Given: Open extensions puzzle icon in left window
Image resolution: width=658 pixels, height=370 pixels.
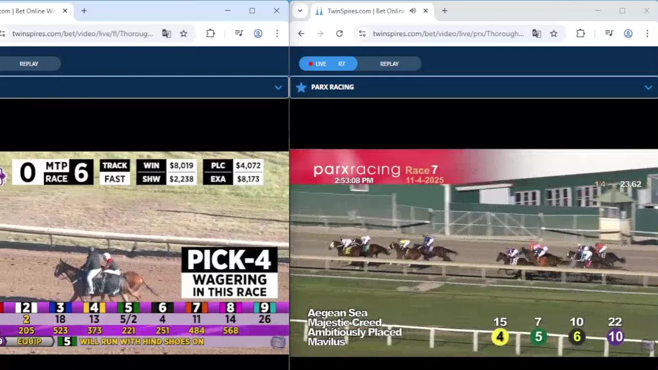Looking at the screenshot, I should (211, 33).
